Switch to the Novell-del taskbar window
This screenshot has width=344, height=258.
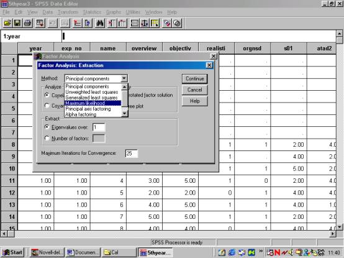coord(47,252)
